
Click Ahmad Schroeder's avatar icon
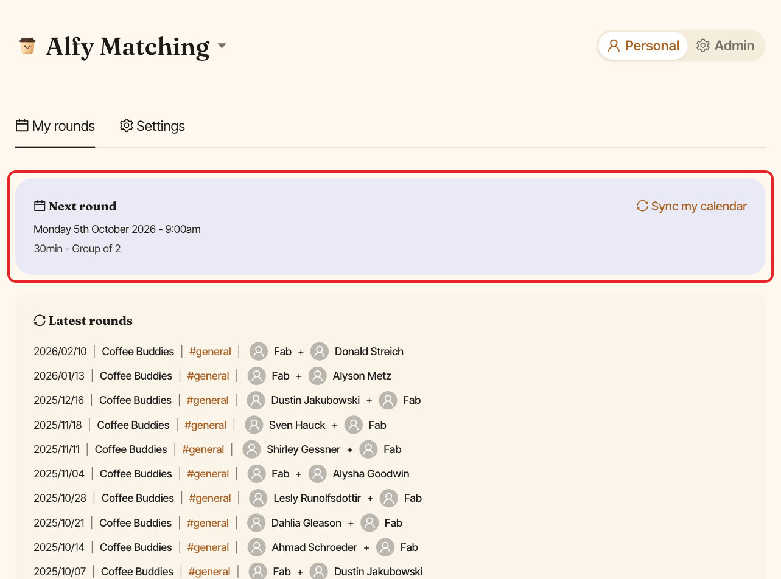pos(257,547)
